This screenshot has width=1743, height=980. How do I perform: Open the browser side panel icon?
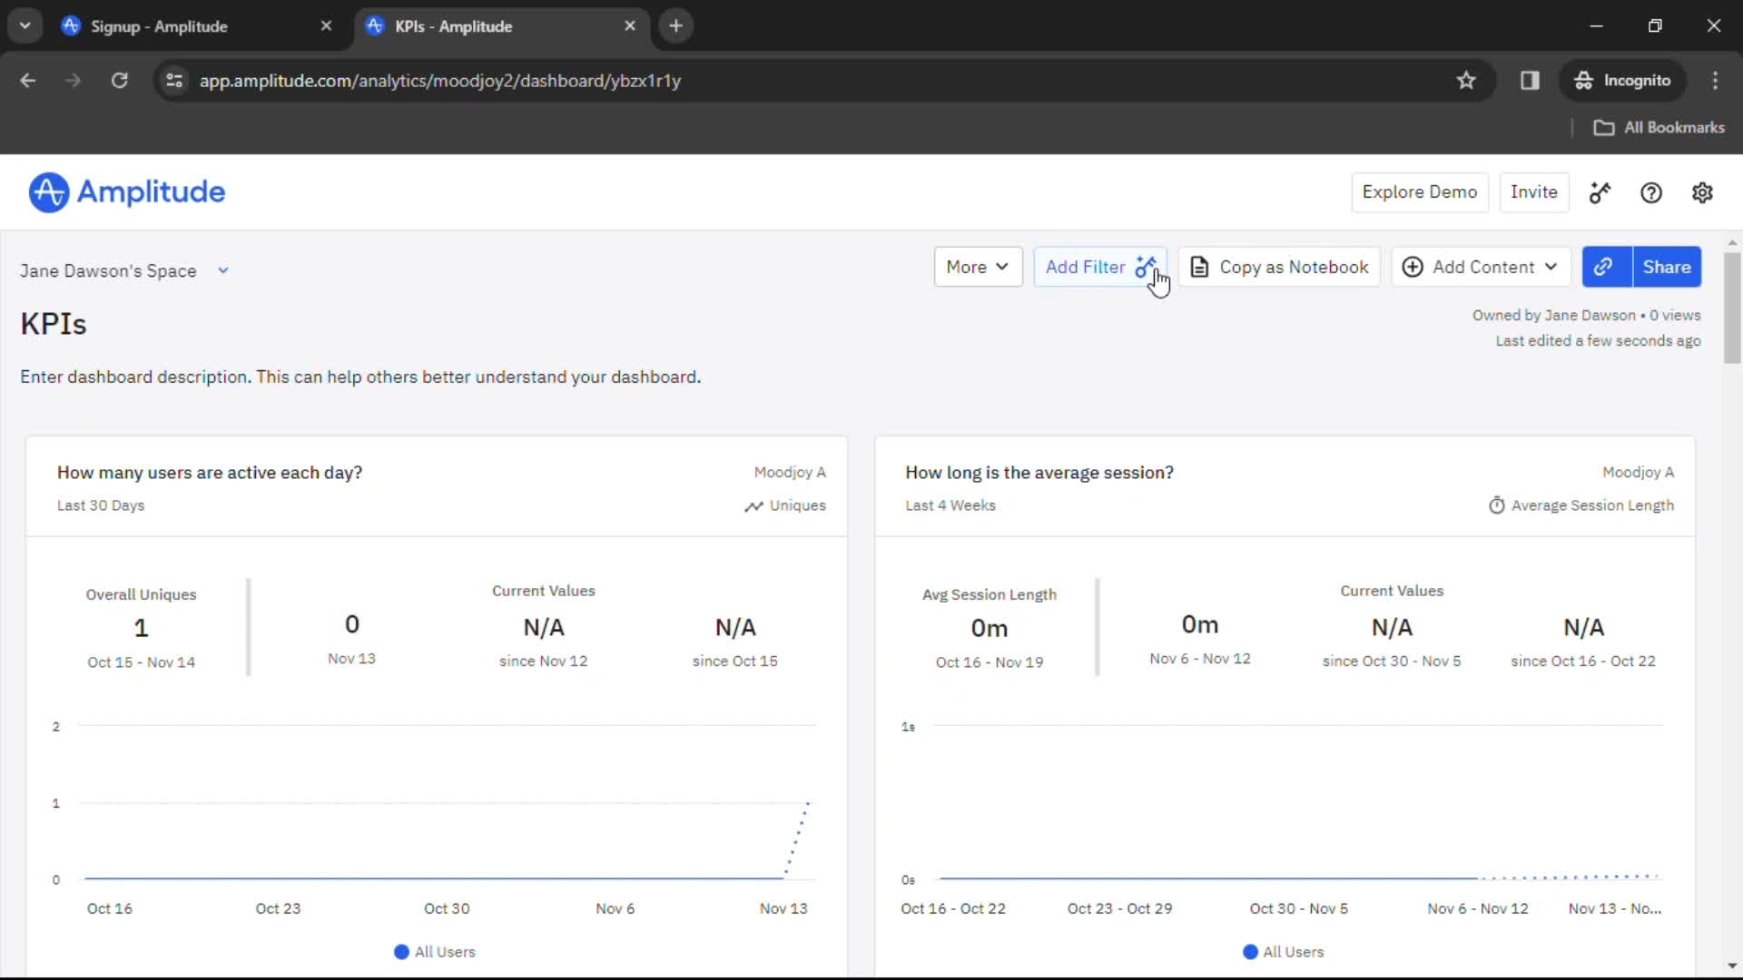click(1530, 81)
